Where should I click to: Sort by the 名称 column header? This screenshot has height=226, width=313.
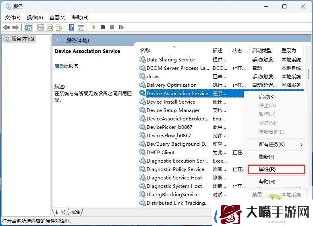click(x=174, y=50)
